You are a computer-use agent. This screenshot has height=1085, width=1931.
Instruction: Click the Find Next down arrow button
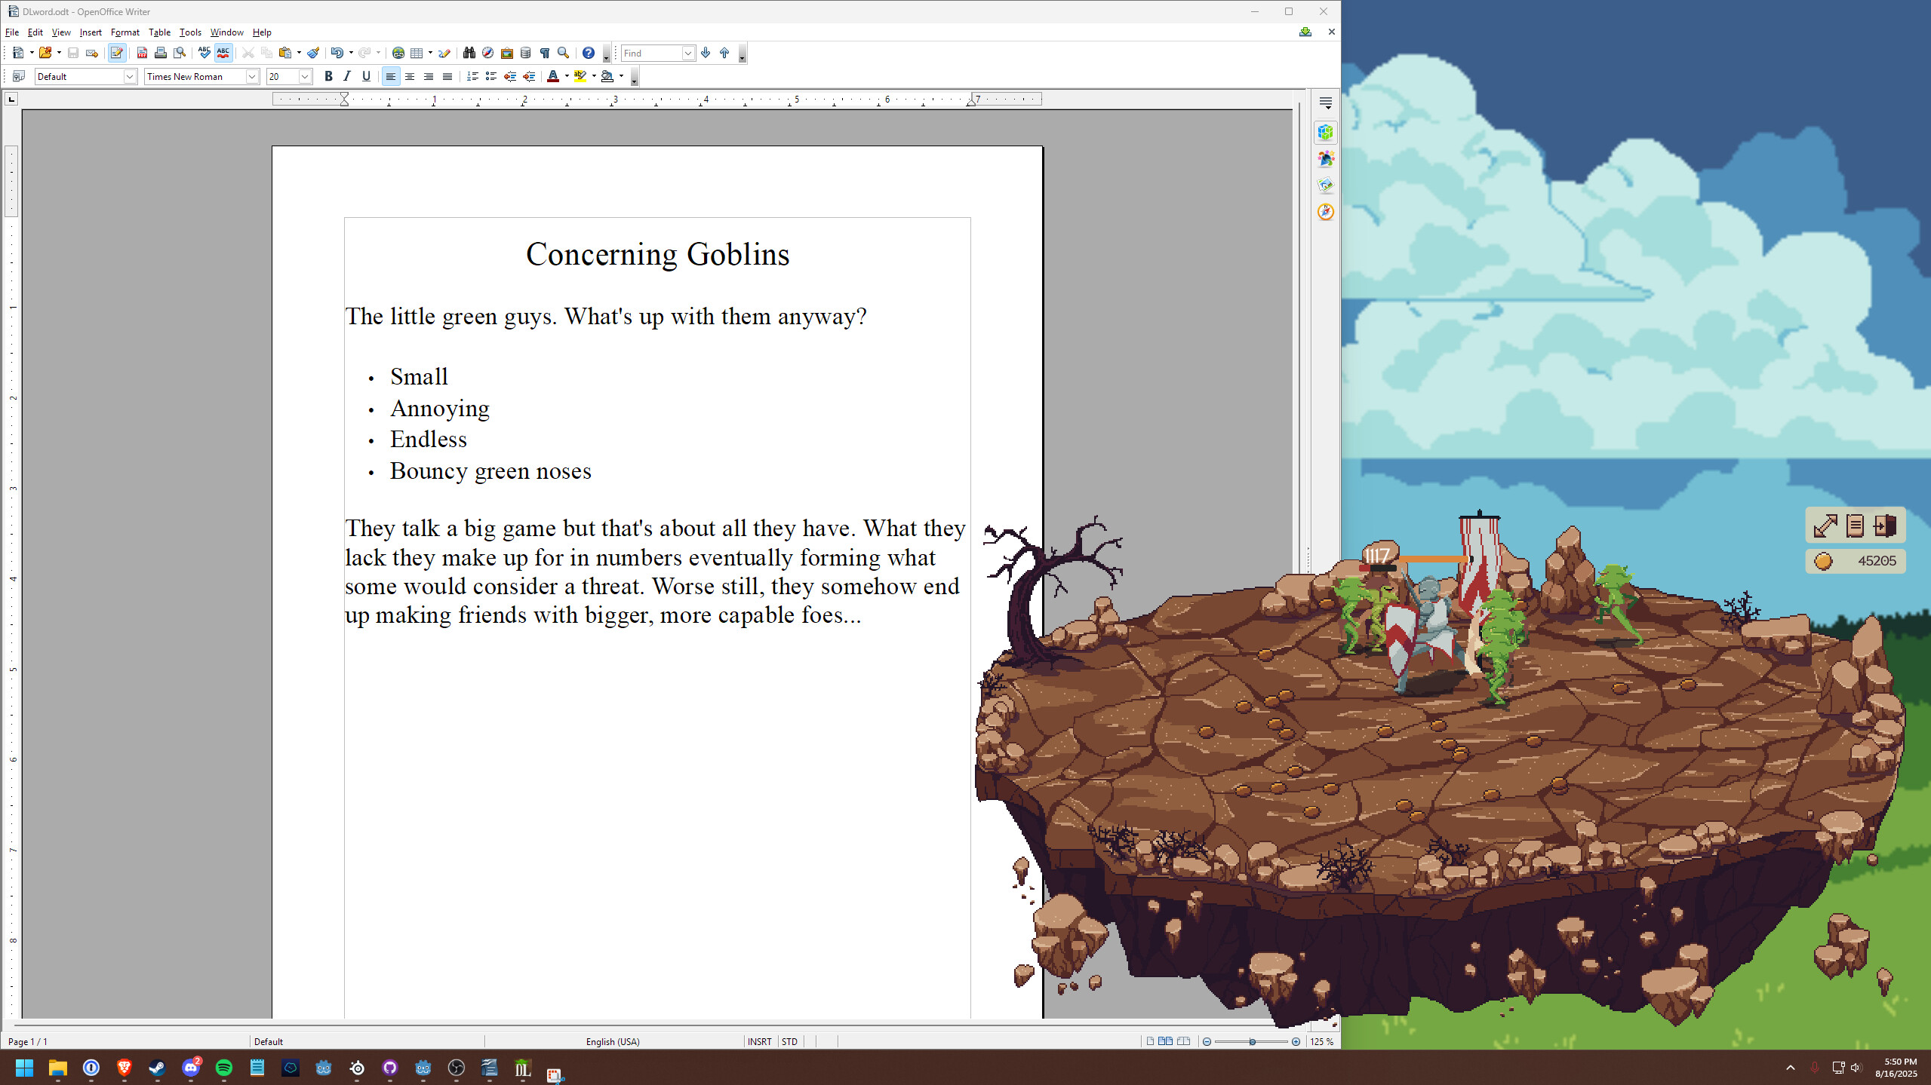coord(706,53)
